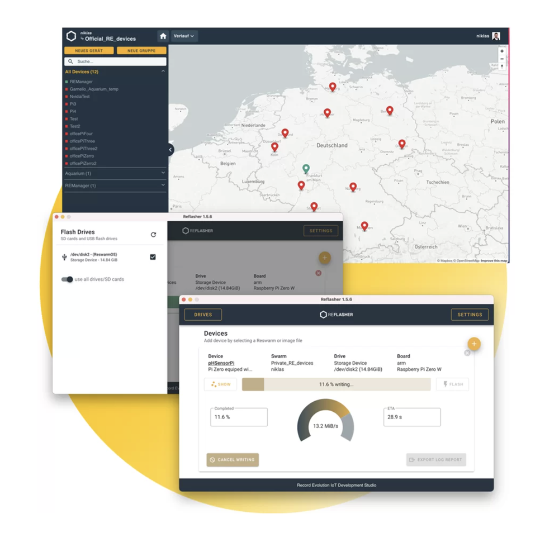Open SETTINGS in front Reflasher window
This screenshot has height=533, width=559.
coord(470,315)
